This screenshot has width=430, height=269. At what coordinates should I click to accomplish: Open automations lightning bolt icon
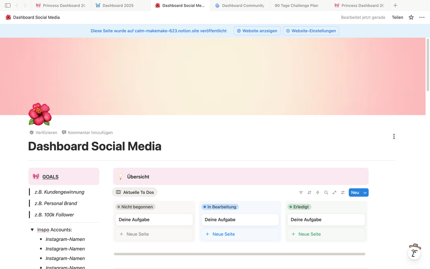[x=318, y=193]
